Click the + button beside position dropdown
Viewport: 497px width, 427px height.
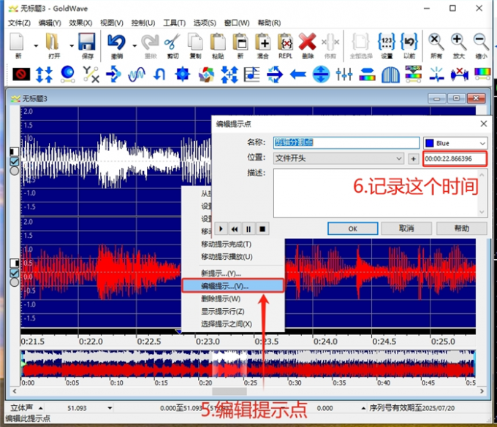coord(414,158)
